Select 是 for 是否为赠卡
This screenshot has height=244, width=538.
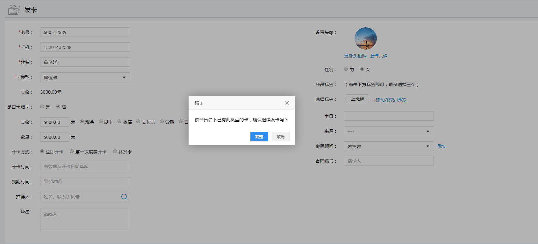point(42,107)
